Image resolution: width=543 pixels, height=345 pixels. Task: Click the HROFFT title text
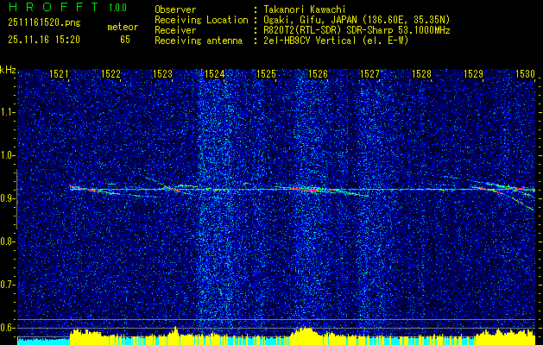pyautogui.click(x=54, y=7)
